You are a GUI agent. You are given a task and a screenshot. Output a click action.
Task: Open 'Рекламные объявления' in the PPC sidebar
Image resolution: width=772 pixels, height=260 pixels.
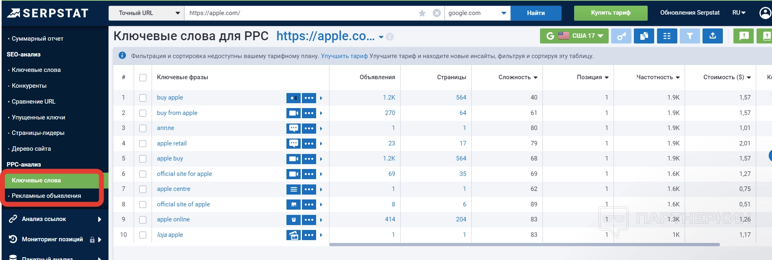46,196
